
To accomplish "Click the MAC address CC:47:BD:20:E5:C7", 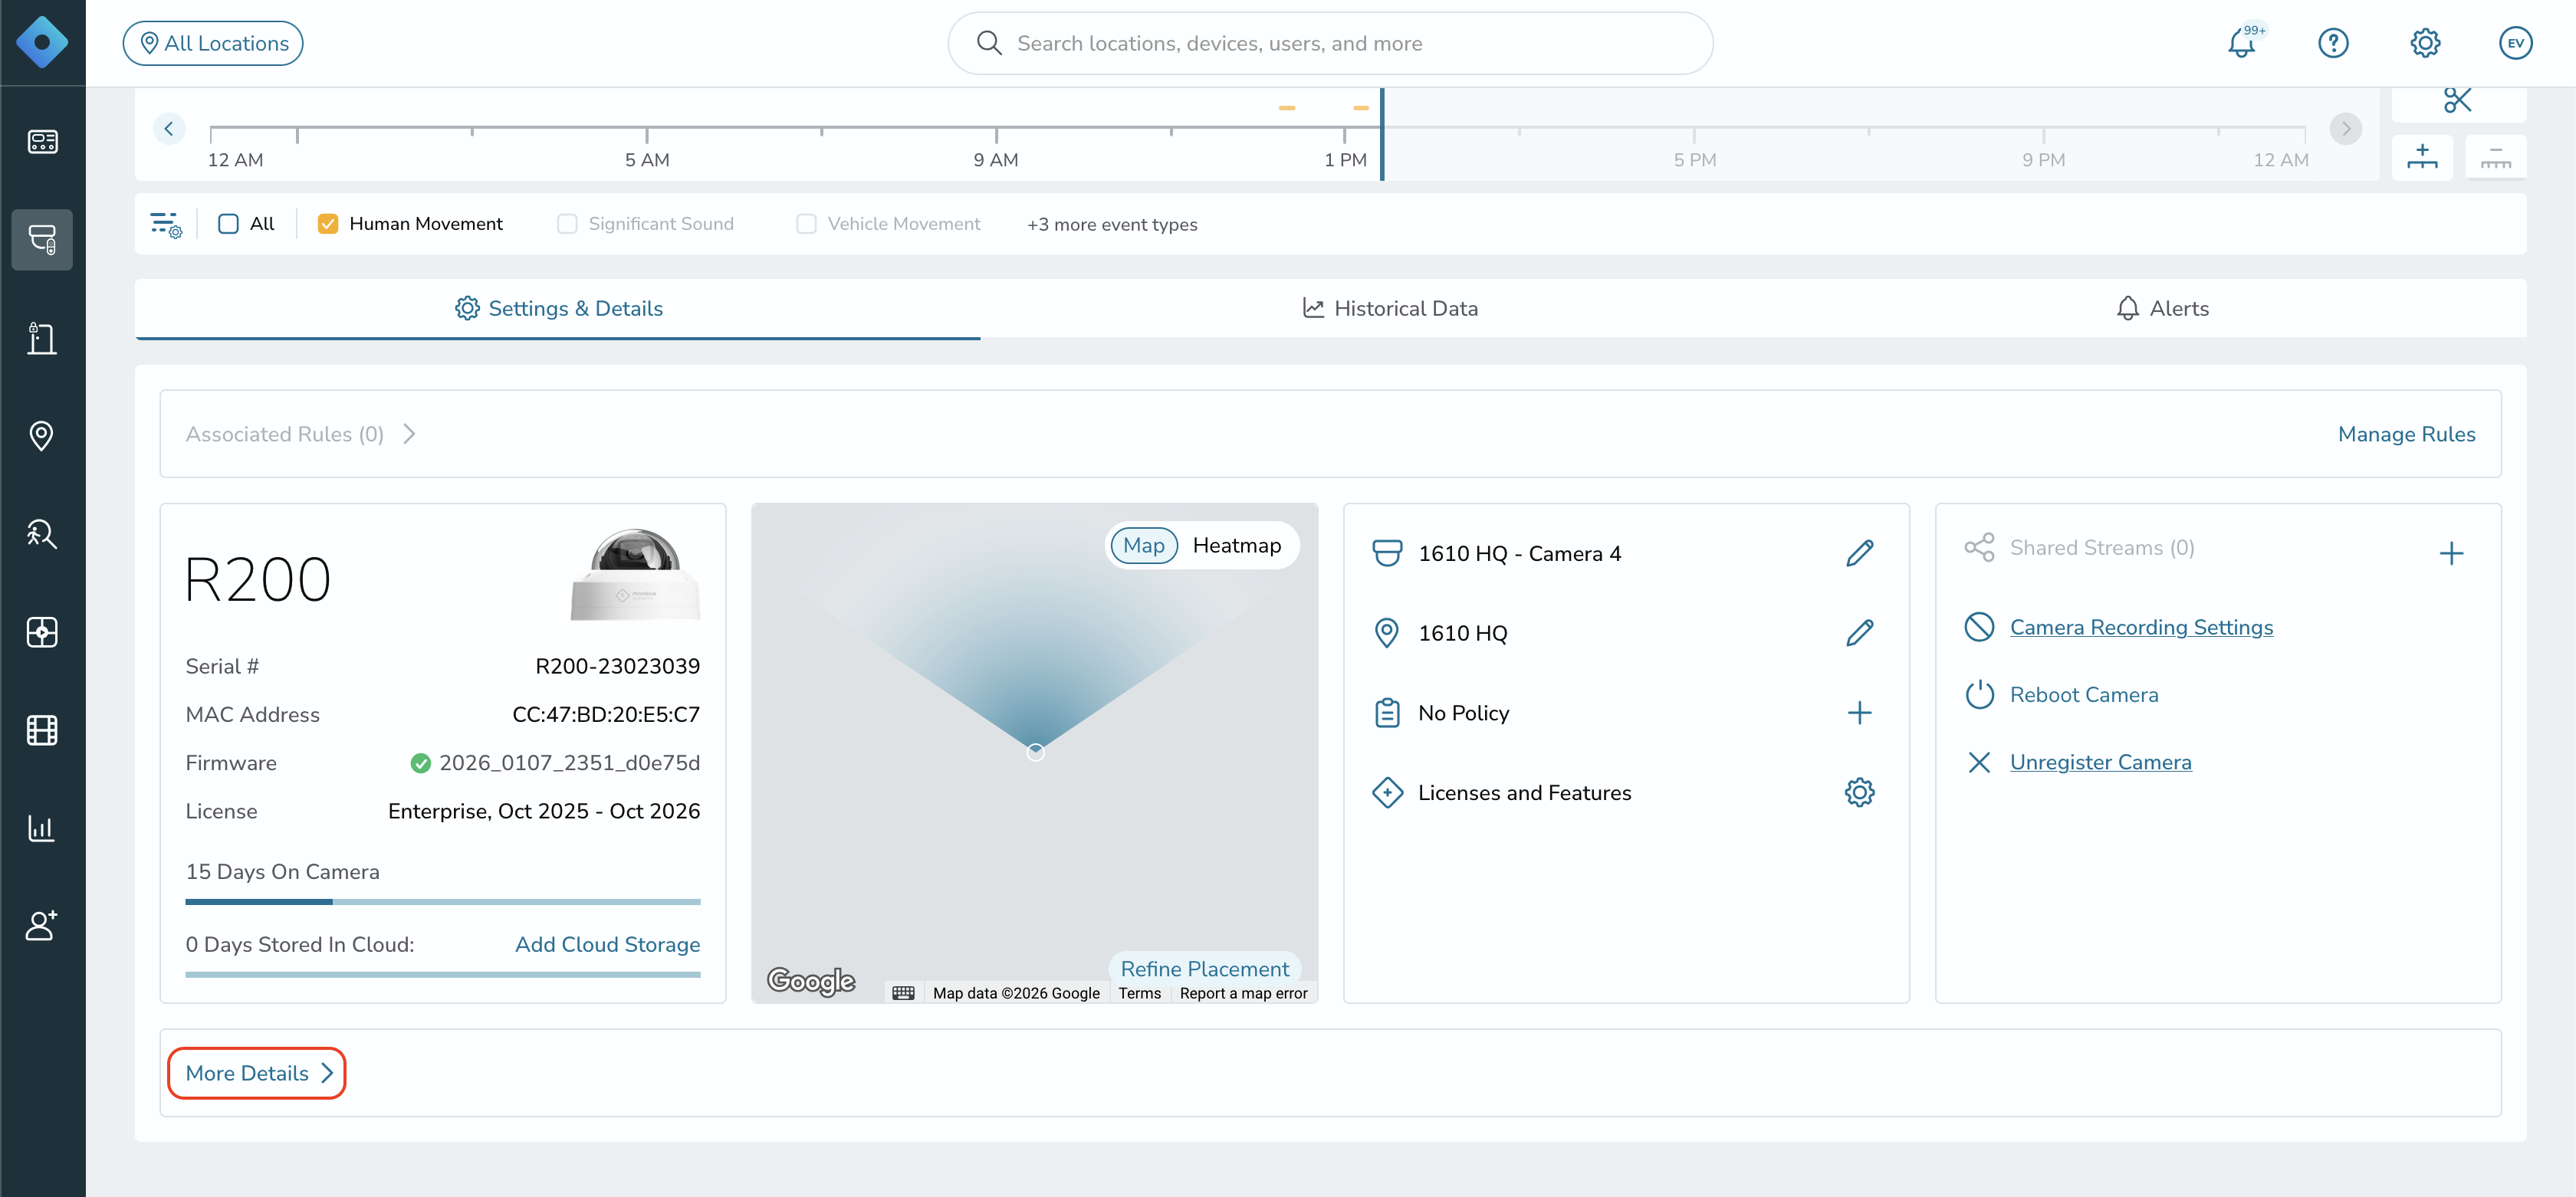I will 605,716.
